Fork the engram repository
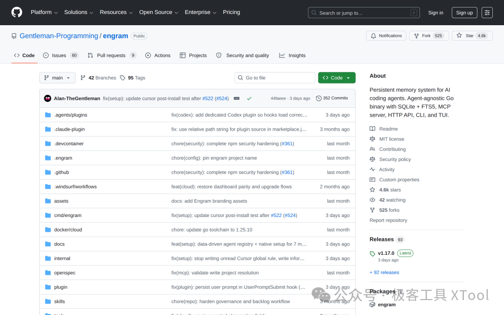 (429, 35)
